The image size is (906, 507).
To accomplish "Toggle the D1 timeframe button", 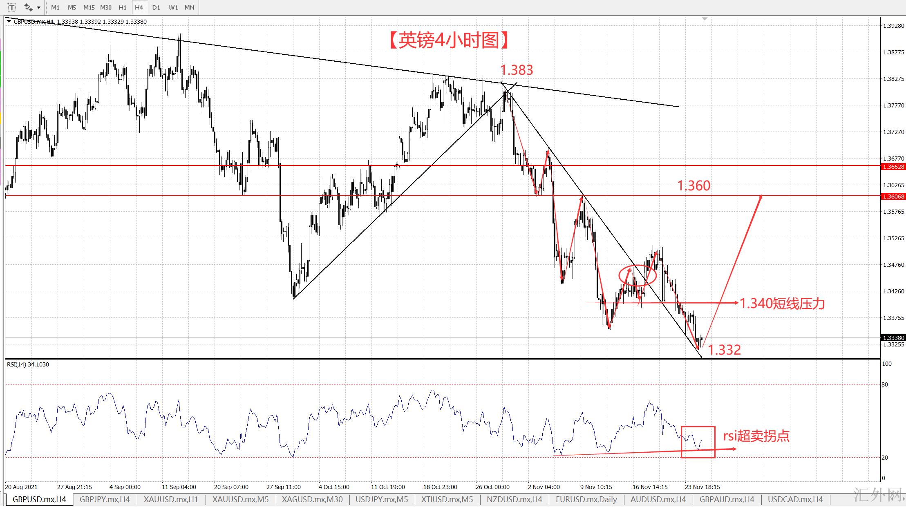I will 156,7.
